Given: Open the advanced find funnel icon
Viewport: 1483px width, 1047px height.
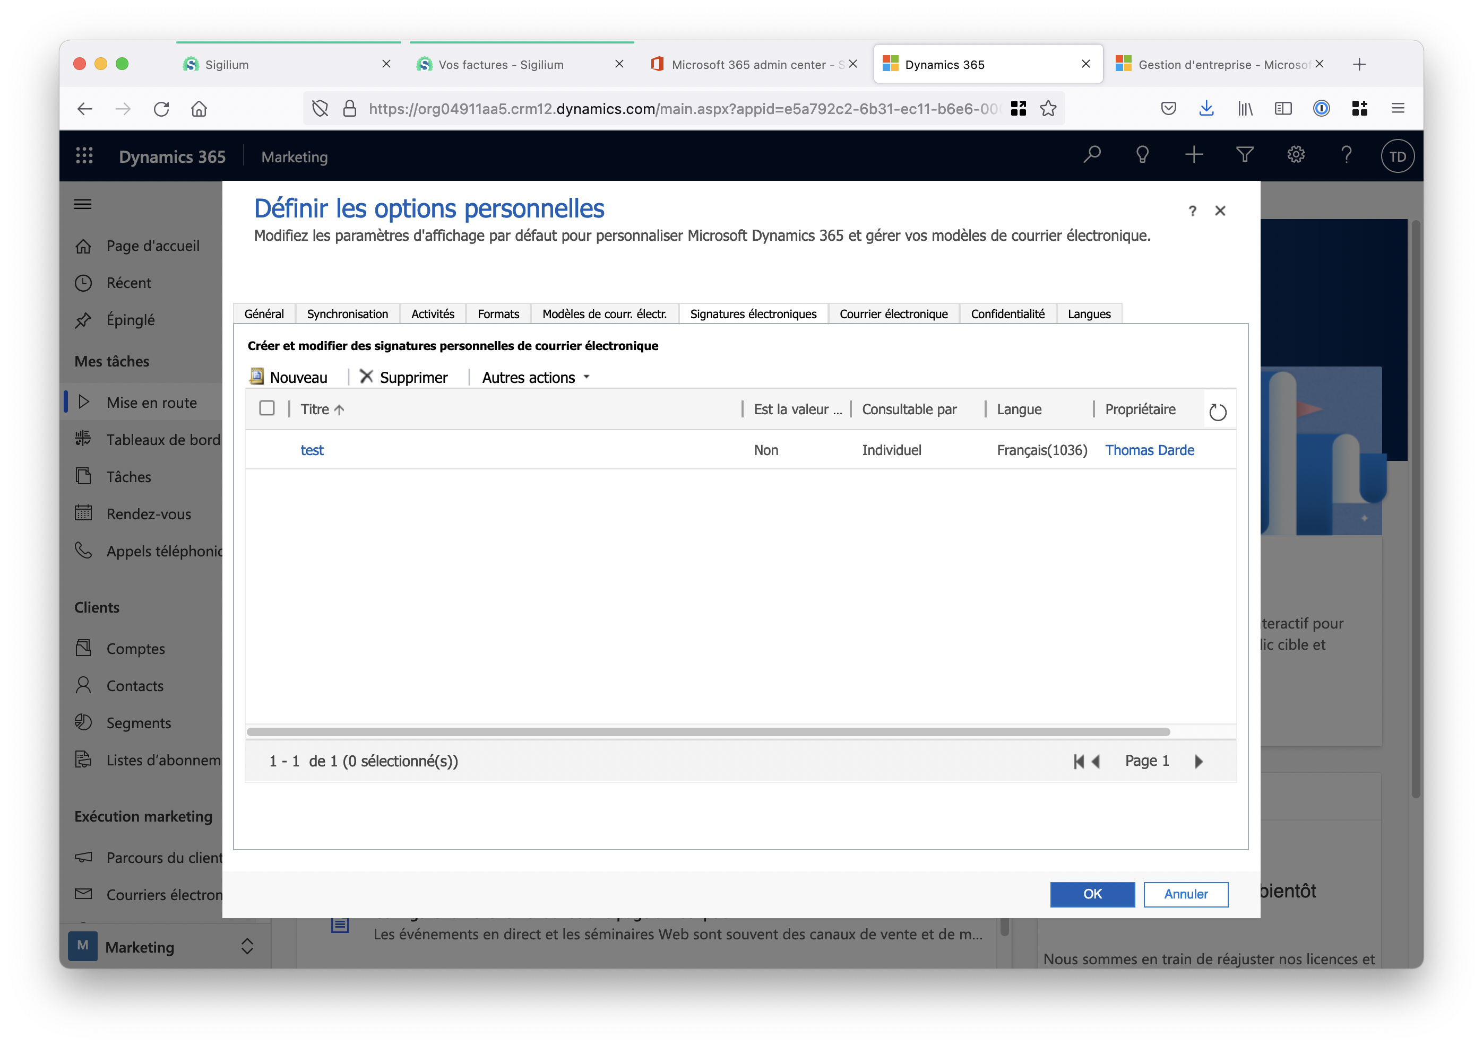Looking at the screenshot, I should tap(1245, 155).
